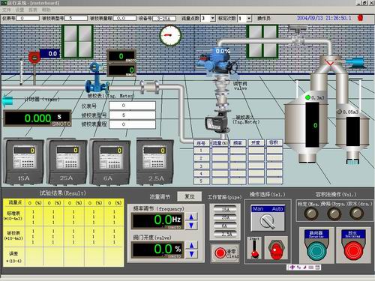The width and height of the screenshot is (375, 281).
Task: Click the 仪表号 field under Tag Meter
Action: 132,106
